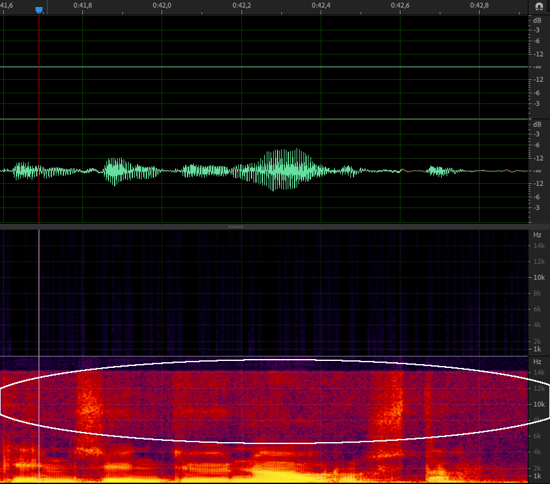Screen dimensions: 550x484
Task: Click the blue playhead marker in the ruler
Action: 39,10
